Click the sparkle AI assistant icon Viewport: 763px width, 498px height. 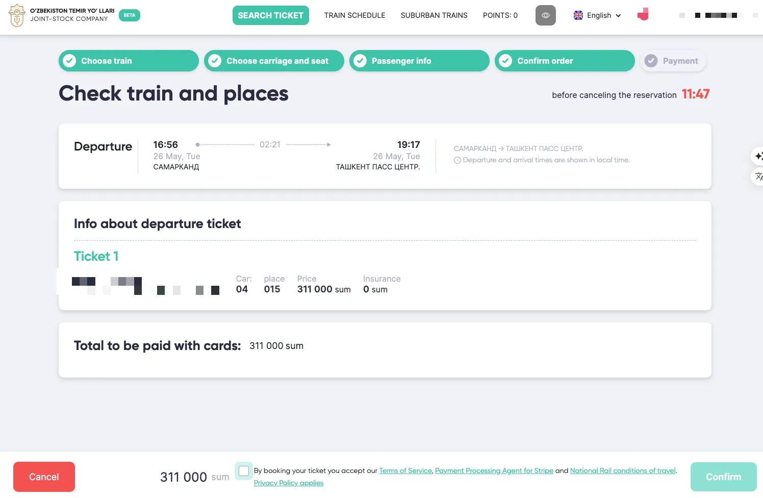tap(758, 156)
